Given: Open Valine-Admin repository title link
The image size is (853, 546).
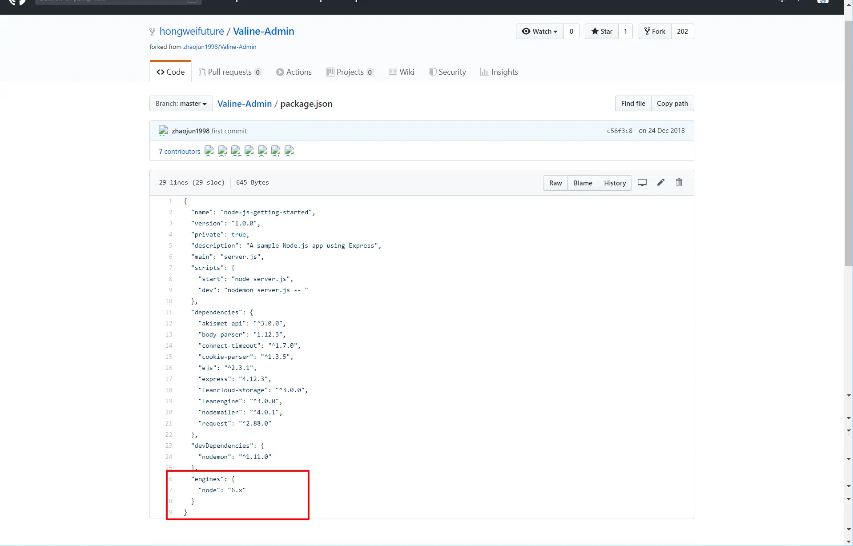Looking at the screenshot, I should 264,32.
